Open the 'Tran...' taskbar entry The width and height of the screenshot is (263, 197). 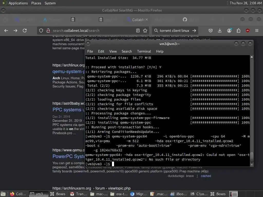(79, 194)
